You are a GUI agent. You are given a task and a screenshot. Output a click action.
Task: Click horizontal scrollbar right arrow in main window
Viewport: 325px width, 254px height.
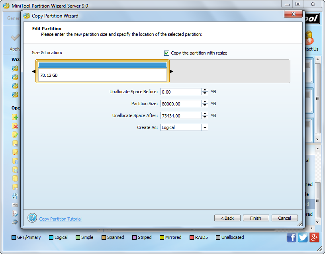click(311, 228)
